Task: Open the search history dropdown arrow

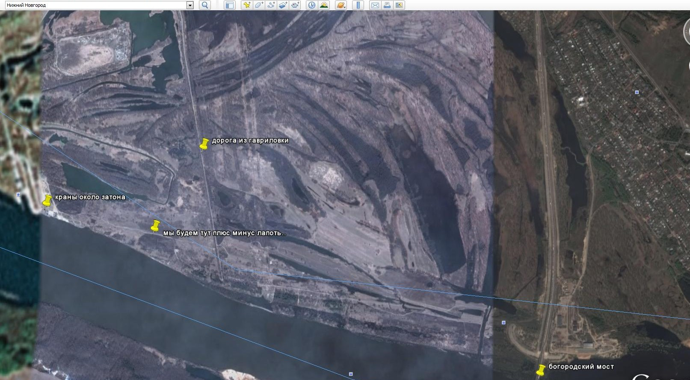Action: [x=190, y=5]
